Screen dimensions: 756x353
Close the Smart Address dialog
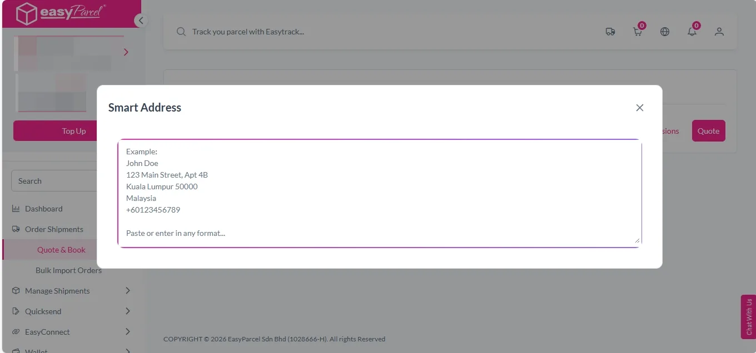click(x=640, y=108)
